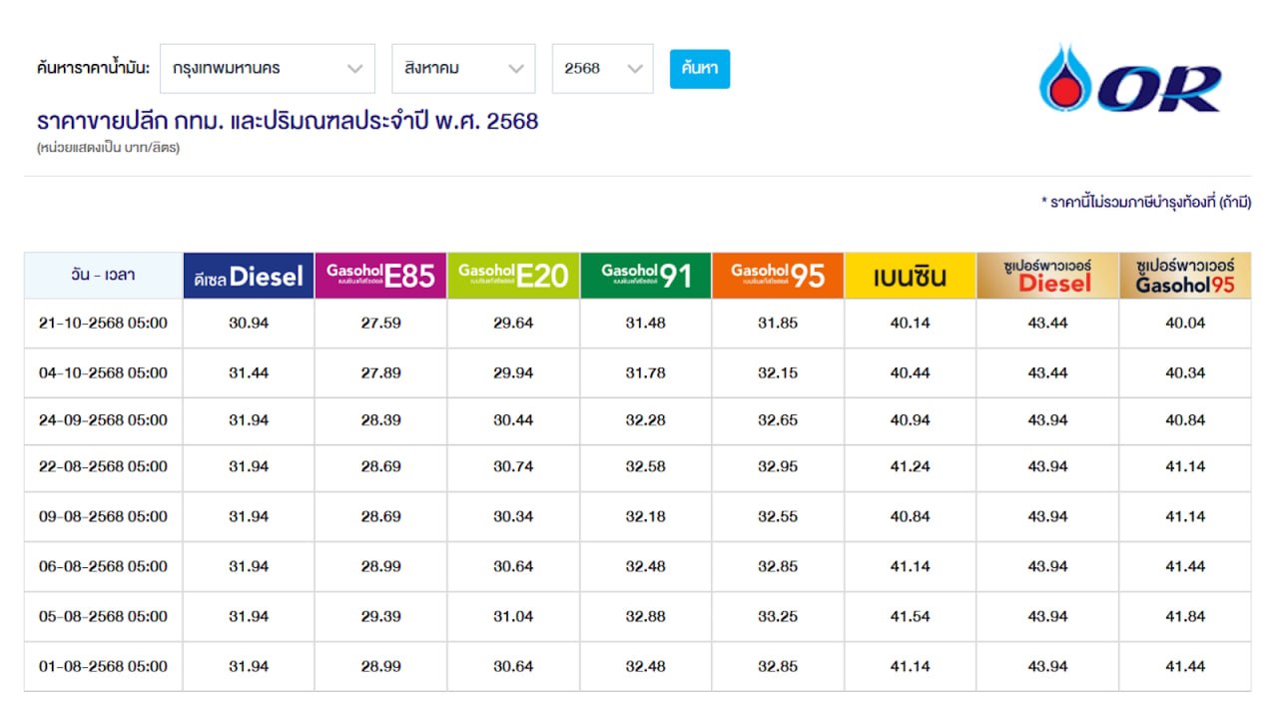Click the Super Power Diesel header badge
This screenshot has height=719, width=1278.
1047,276
